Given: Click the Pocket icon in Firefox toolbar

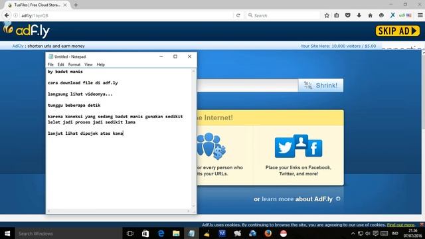Looking at the screenshot, I should pyautogui.click(x=348, y=15).
